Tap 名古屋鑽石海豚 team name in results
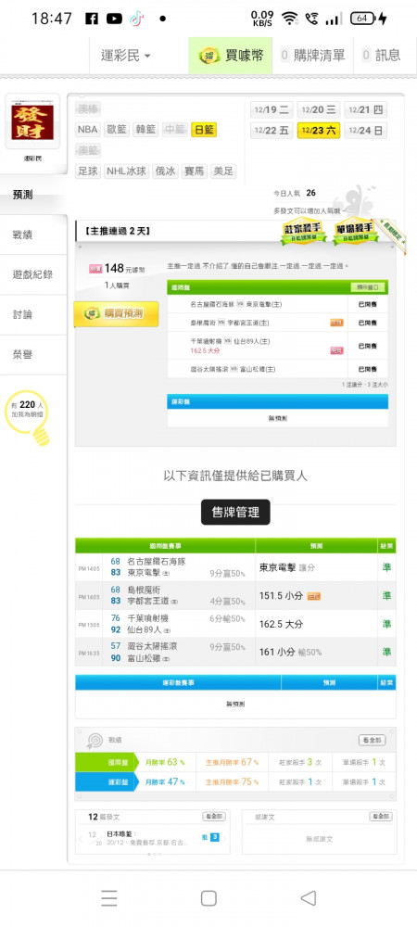The height and width of the screenshot is (927, 417). (158, 561)
